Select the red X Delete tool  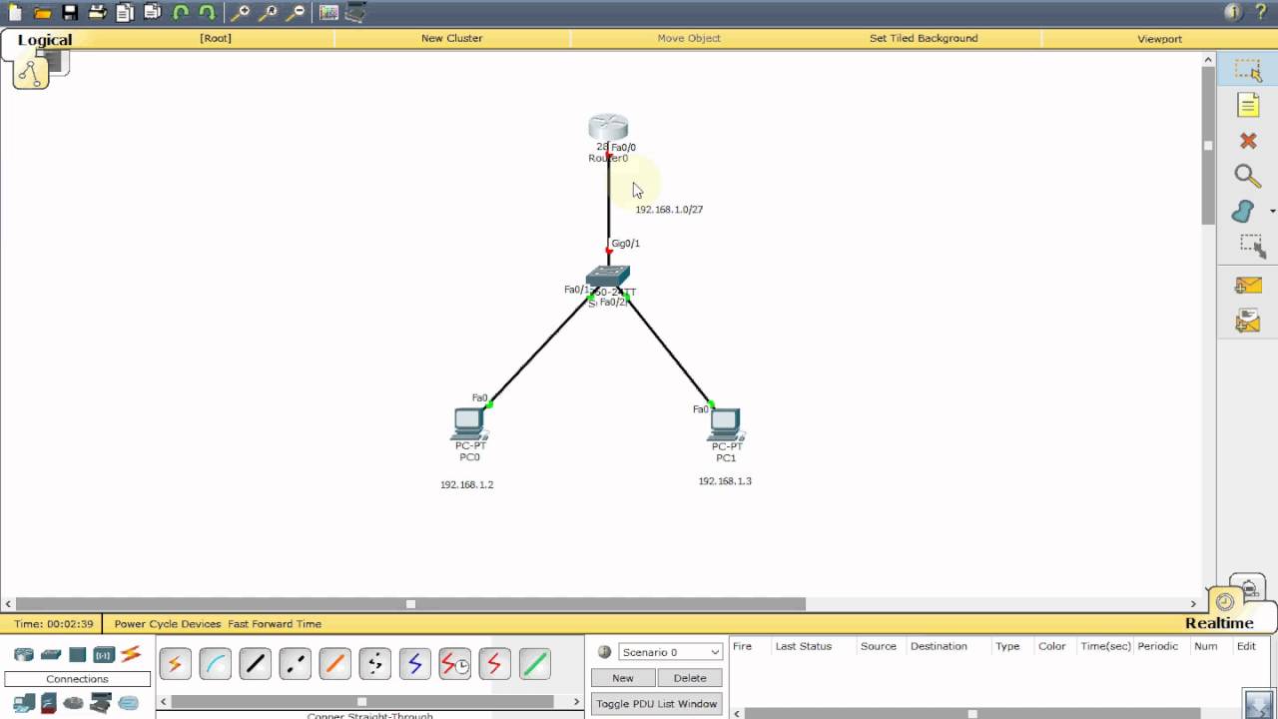pyautogui.click(x=1248, y=141)
